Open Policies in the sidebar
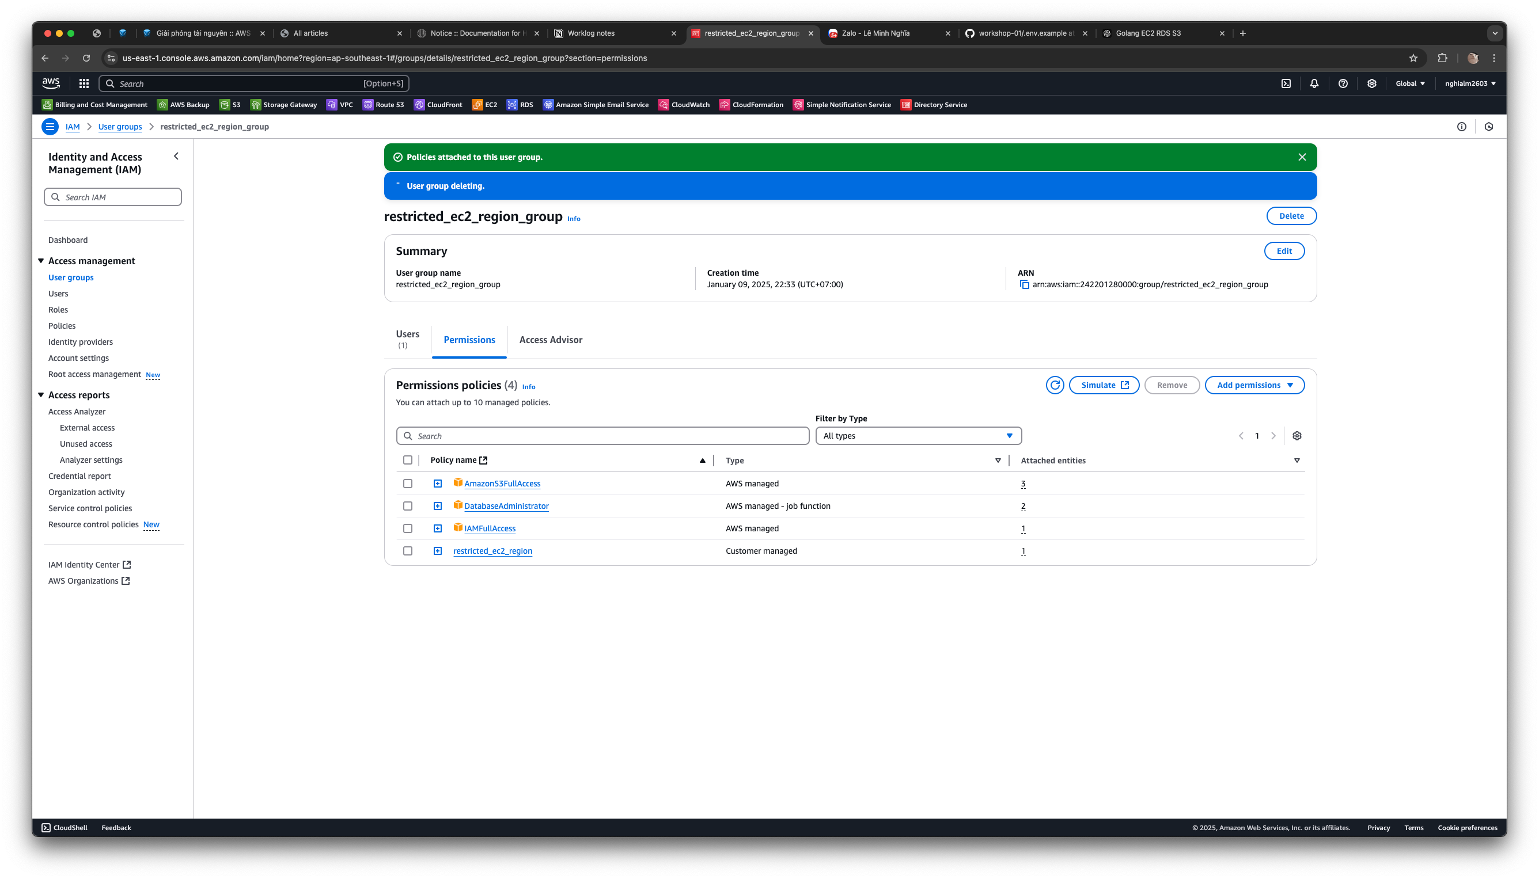This screenshot has height=879, width=1539. point(62,325)
